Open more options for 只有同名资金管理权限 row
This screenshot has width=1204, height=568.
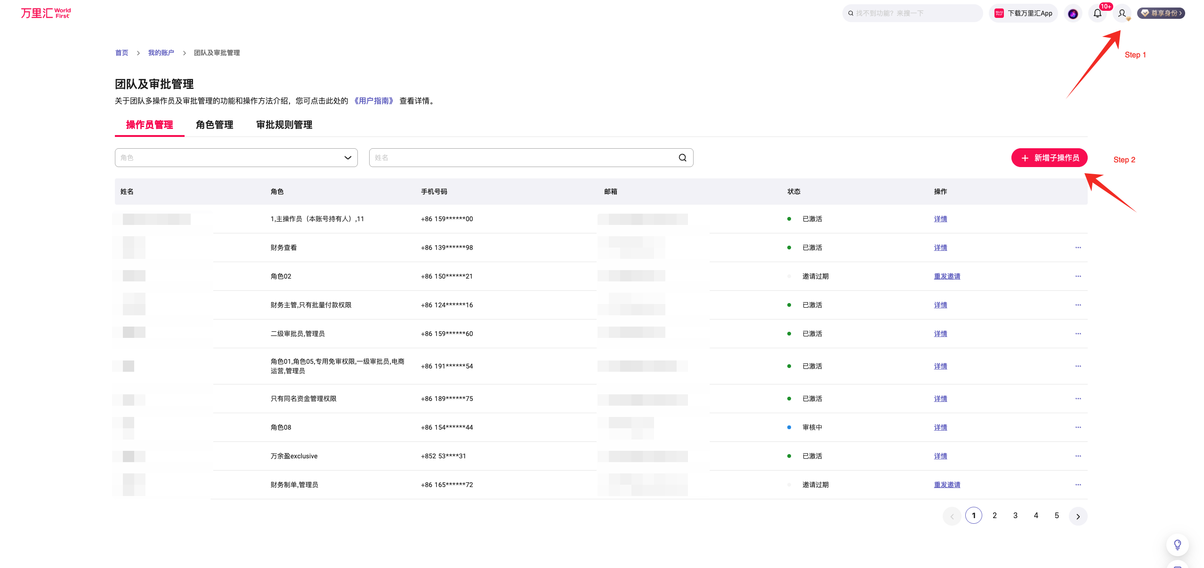1078,399
